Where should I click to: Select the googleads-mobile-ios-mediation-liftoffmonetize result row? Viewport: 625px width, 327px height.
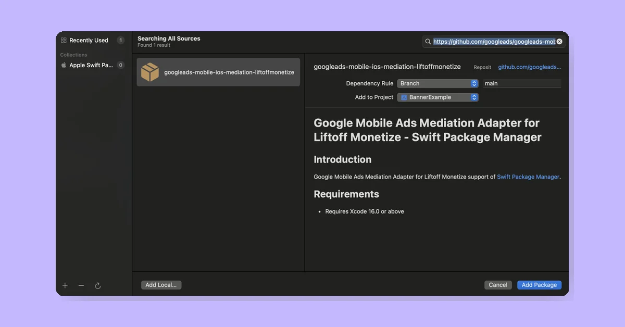point(218,72)
